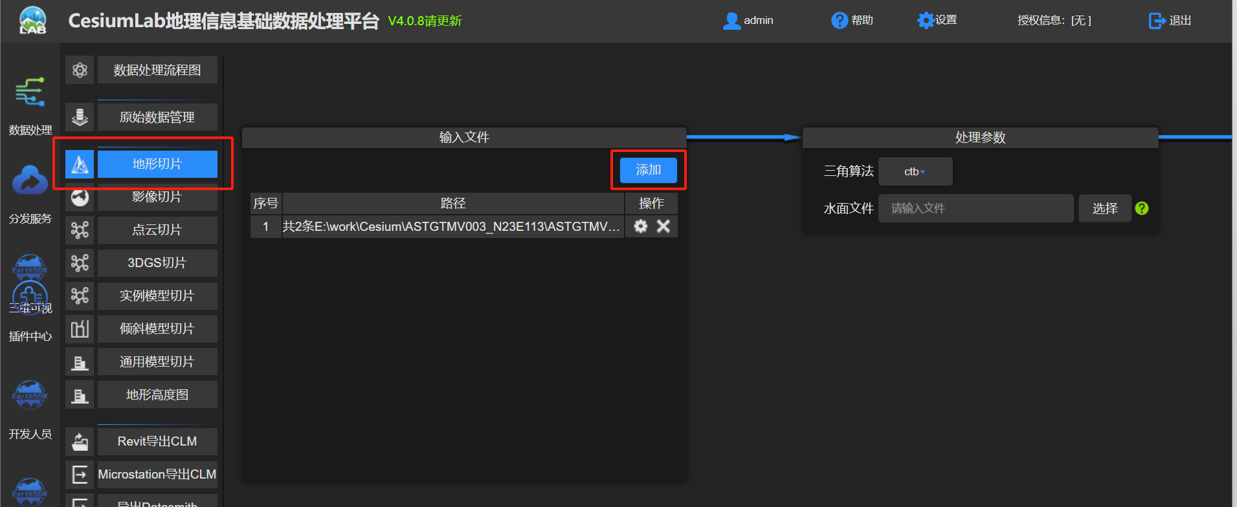
Task: Click the 序号 column header
Action: [x=265, y=203]
